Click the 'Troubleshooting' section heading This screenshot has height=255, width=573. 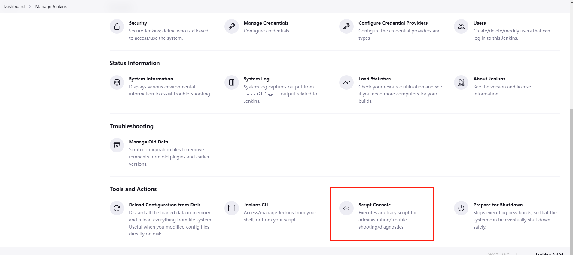(x=131, y=126)
